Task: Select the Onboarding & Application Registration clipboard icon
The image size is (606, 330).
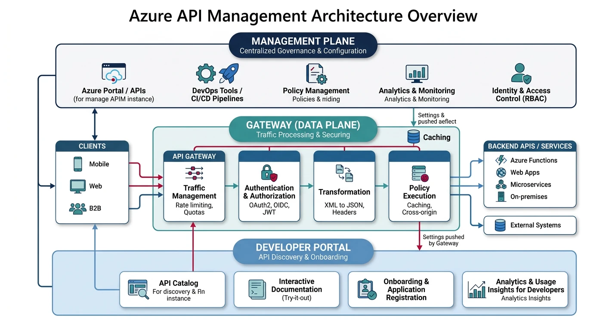Action: coord(366,289)
